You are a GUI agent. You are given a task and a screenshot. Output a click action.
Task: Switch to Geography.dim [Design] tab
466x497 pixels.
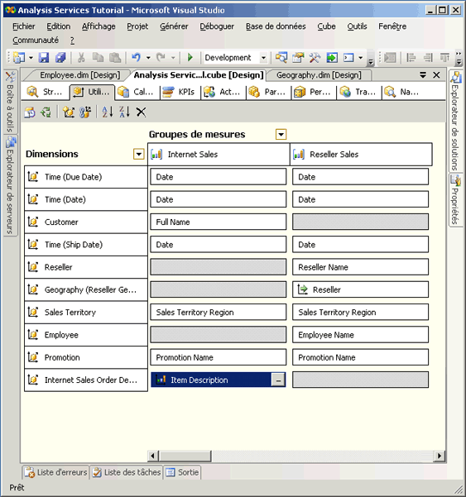tap(319, 75)
